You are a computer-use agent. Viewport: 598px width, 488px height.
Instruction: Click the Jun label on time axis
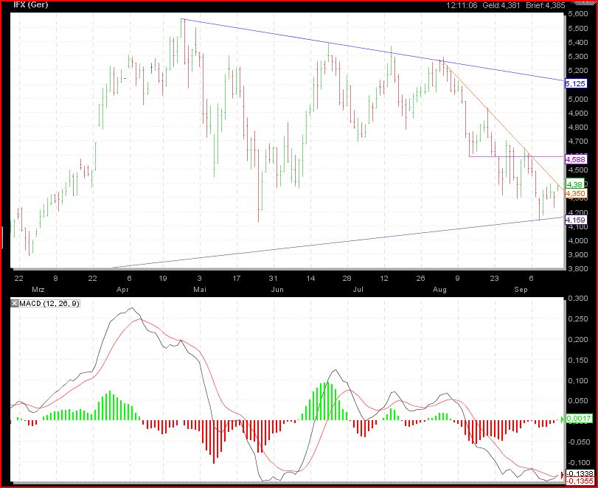pos(278,290)
